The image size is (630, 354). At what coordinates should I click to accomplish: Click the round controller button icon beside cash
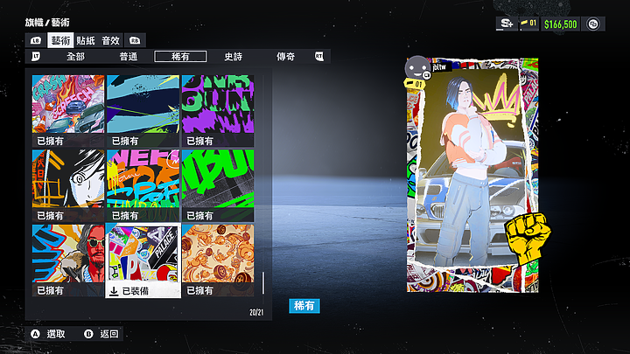click(593, 24)
